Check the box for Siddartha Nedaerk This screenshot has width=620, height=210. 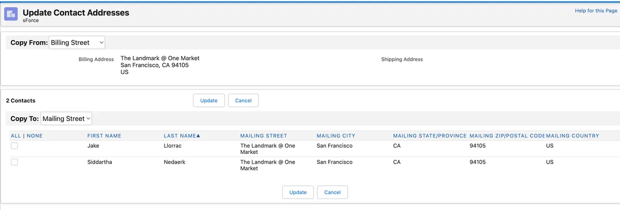tap(14, 162)
